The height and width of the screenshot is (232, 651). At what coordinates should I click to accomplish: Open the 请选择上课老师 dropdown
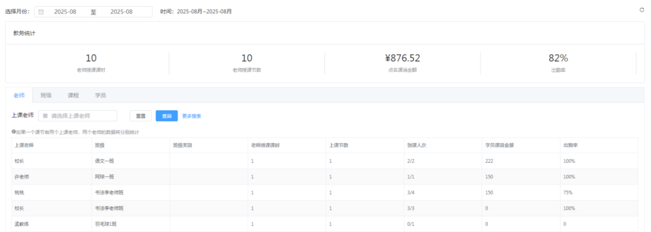[78, 116]
